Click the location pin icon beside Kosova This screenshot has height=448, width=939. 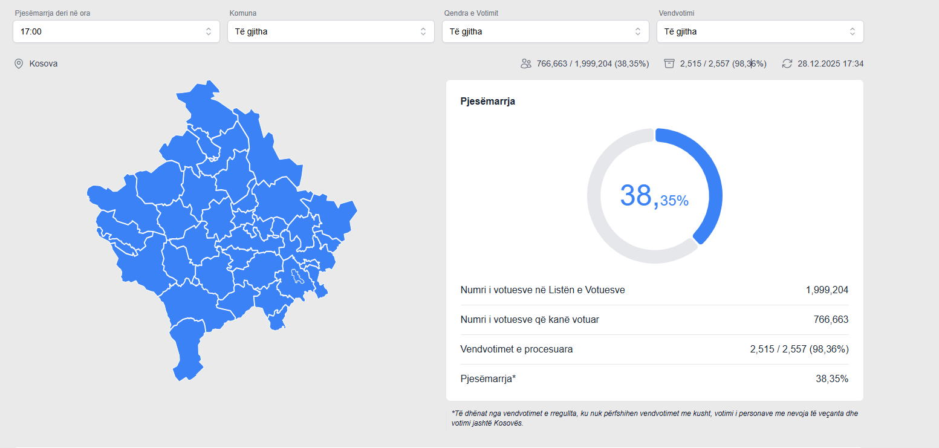(x=19, y=63)
